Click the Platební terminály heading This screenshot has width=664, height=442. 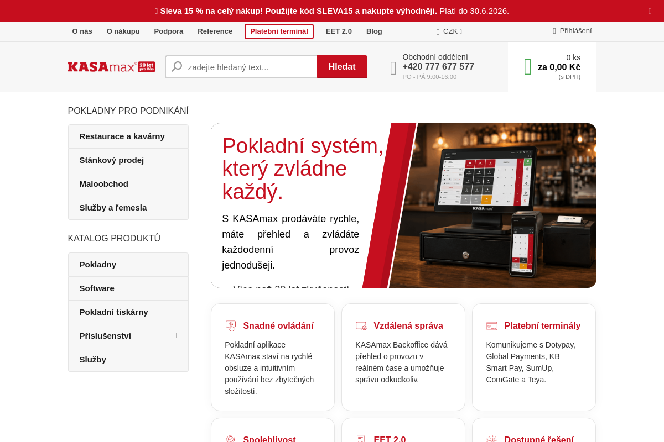click(x=542, y=326)
